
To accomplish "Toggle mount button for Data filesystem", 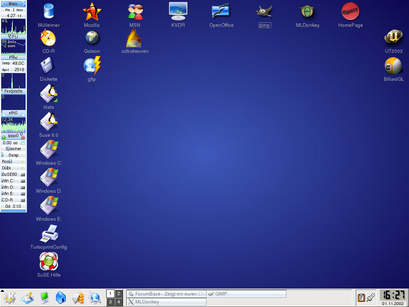I will click(22, 168).
